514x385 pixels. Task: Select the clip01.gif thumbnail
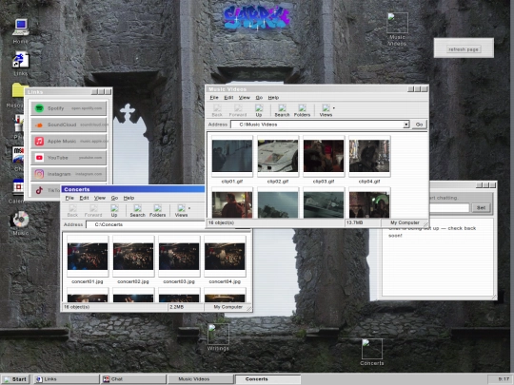232,156
